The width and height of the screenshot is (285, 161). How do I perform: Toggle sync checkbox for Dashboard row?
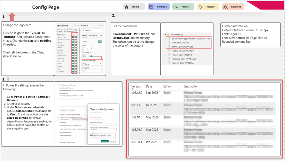coord(73,45)
